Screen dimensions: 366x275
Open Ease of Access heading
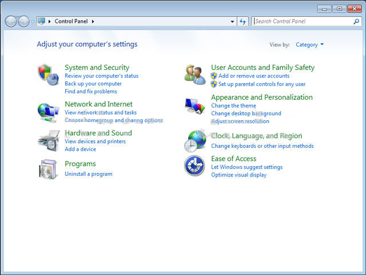pos(234,159)
